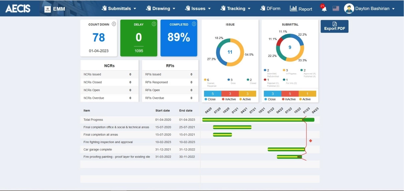Click the Car garage complete Gantt bar
This screenshot has width=404, height=191.
[286, 149]
